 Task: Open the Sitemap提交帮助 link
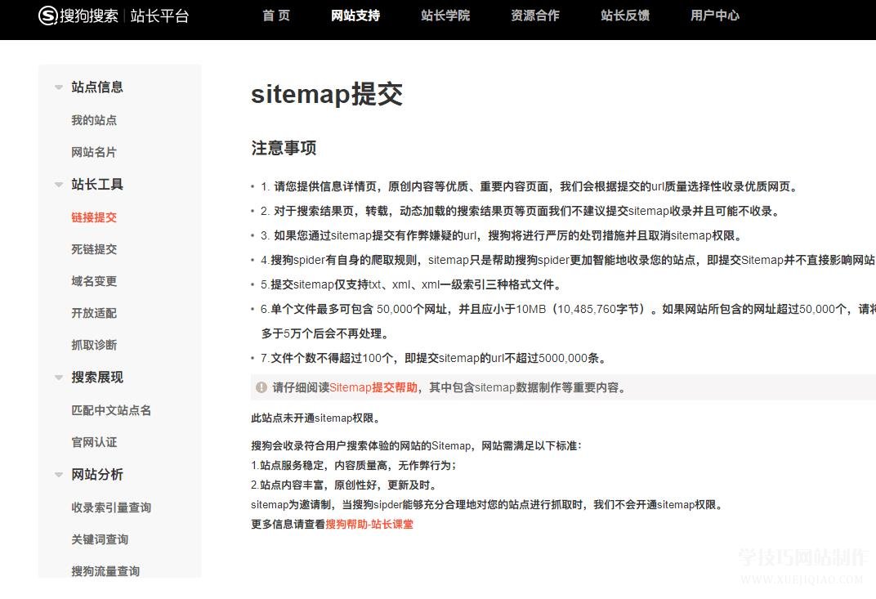(375, 387)
